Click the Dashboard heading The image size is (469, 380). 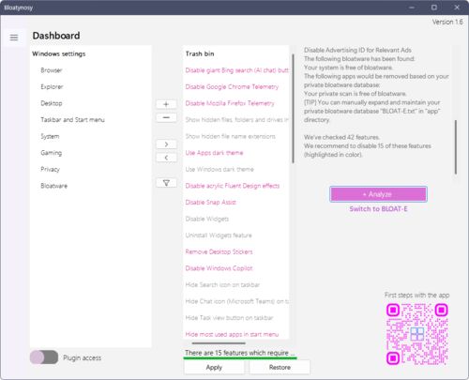pos(56,36)
